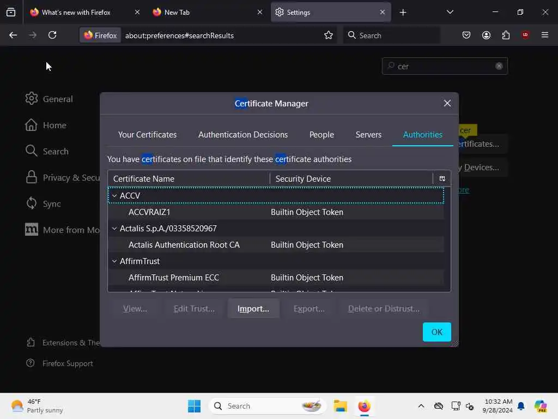This screenshot has height=419, width=558.
Task: Open new tab with plus button
Action: pyautogui.click(x=403, y=13)
